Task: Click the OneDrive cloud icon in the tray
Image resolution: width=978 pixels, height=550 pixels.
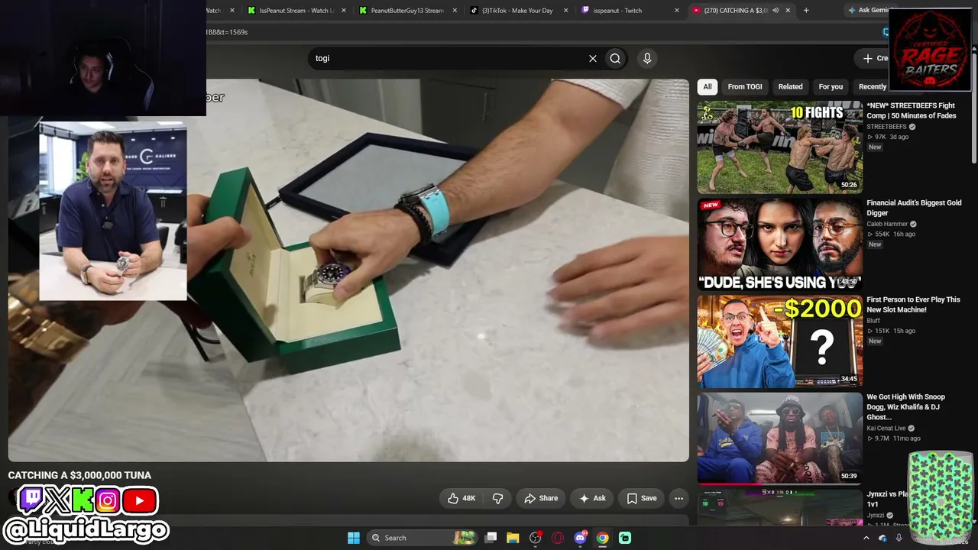Action: [882, 538]
